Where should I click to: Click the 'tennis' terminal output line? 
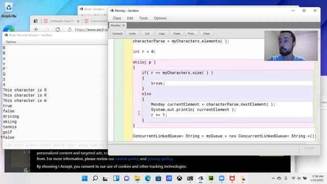[x=10, y=127]
